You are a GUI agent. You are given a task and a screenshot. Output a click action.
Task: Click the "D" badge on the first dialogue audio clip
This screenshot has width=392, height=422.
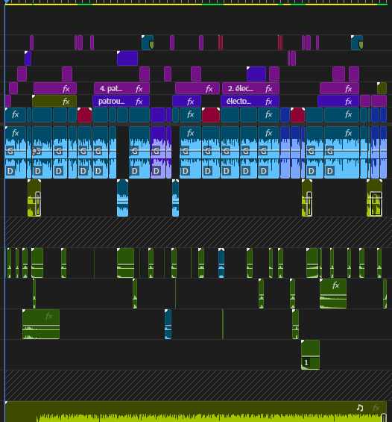10,171
